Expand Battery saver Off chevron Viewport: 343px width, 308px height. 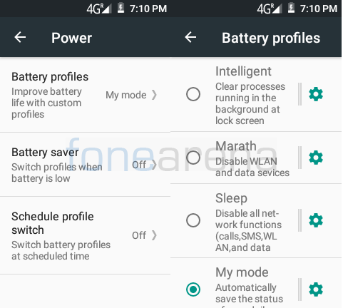point(155,165)
